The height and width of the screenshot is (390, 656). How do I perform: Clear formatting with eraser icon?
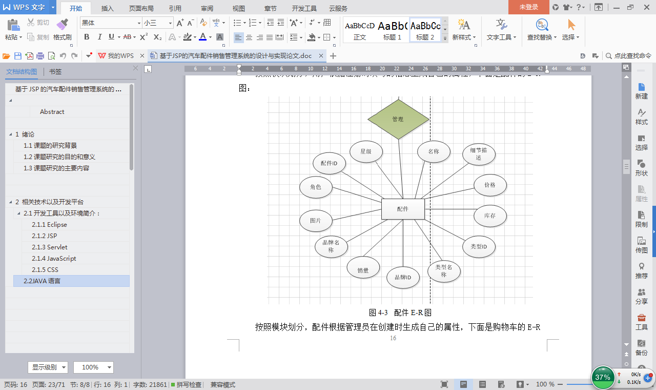[203, 23]
